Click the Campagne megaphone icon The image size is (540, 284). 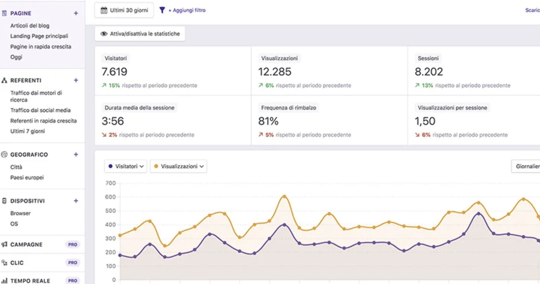(4, 244)
